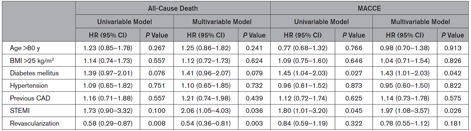Select the Previous CAD row label
Screen dimensions: 471x131
[28, 98]
